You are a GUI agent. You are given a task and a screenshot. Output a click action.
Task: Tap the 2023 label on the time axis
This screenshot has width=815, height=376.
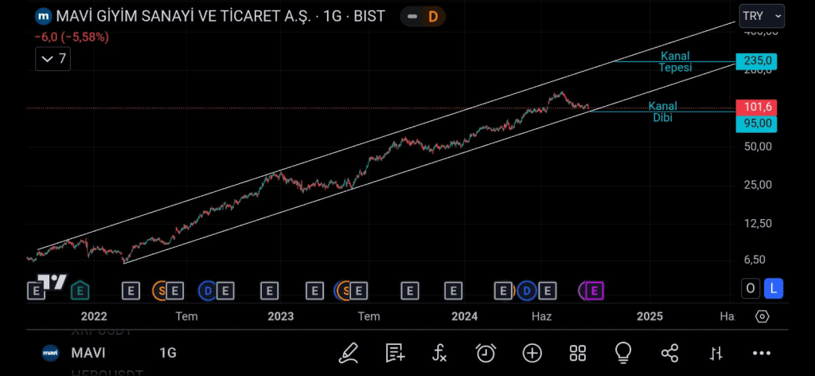281,316
